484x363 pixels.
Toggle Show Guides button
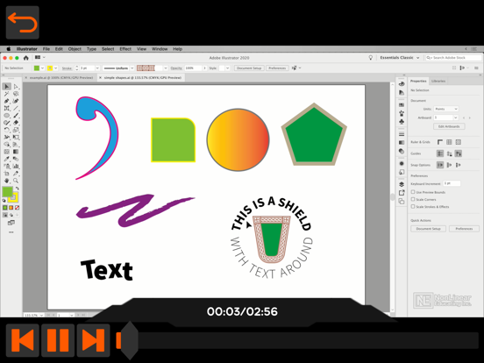click(x=440, y=153)
